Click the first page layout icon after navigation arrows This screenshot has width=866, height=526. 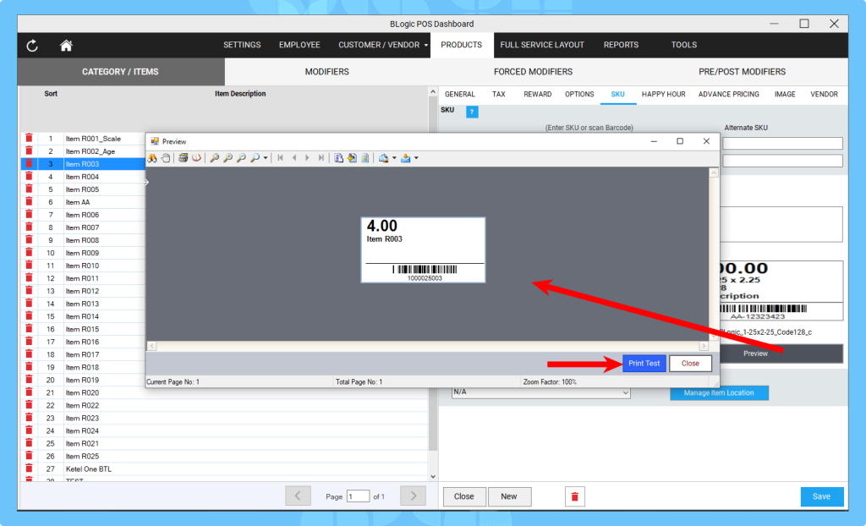point(338,158)
